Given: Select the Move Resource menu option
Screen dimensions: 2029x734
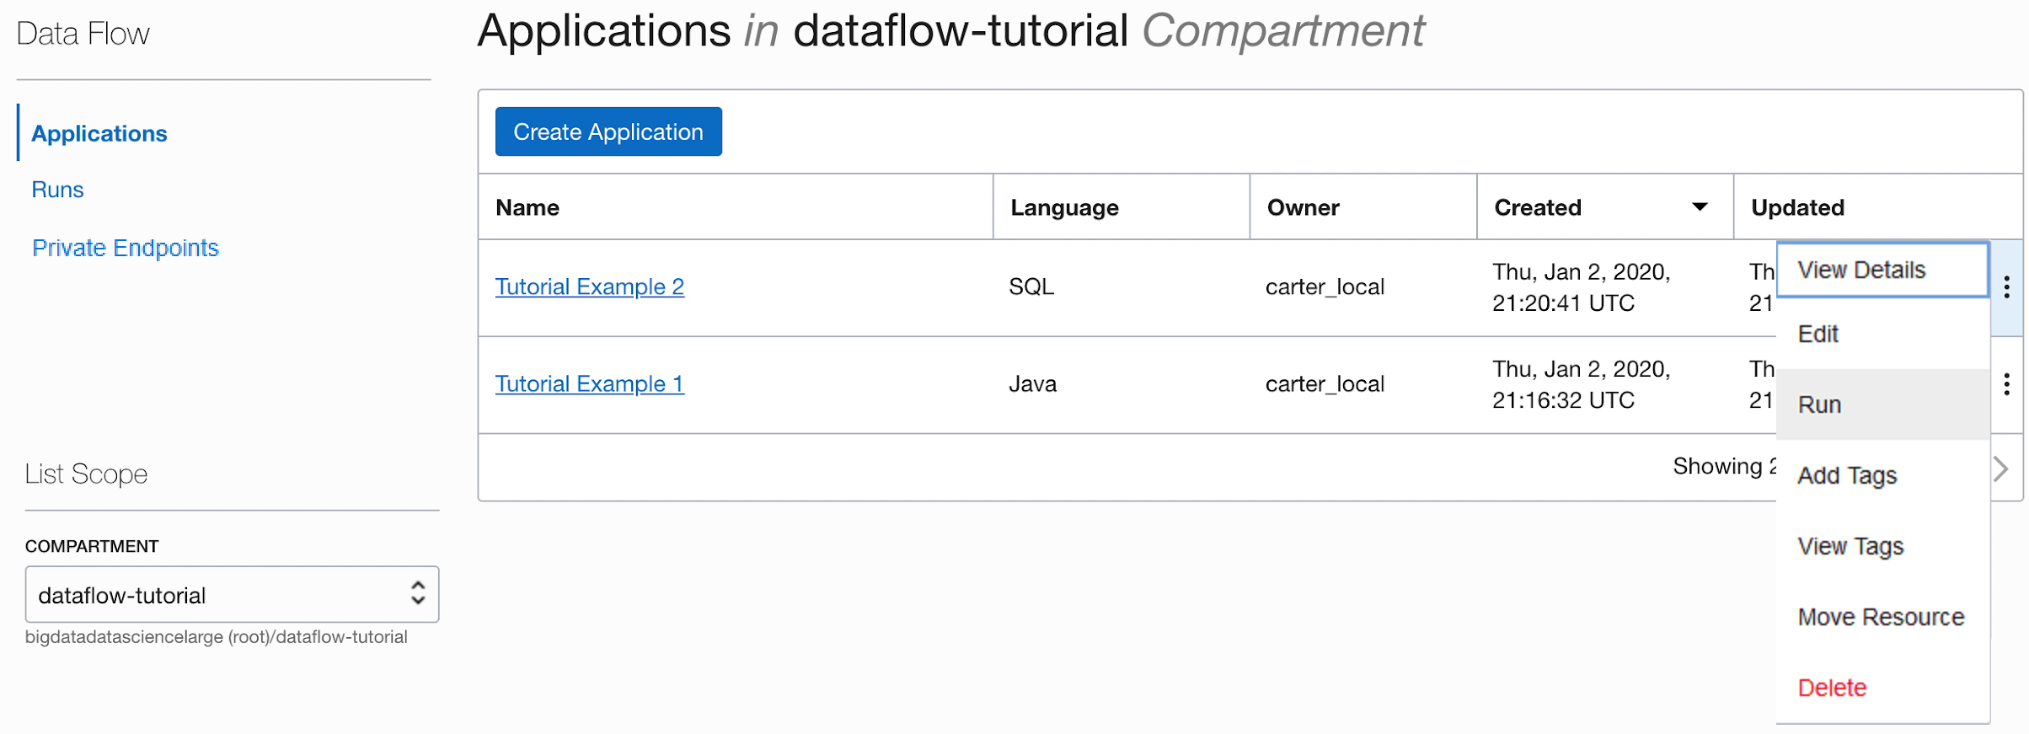Looking at the screenshot, I should [1881, 618].
